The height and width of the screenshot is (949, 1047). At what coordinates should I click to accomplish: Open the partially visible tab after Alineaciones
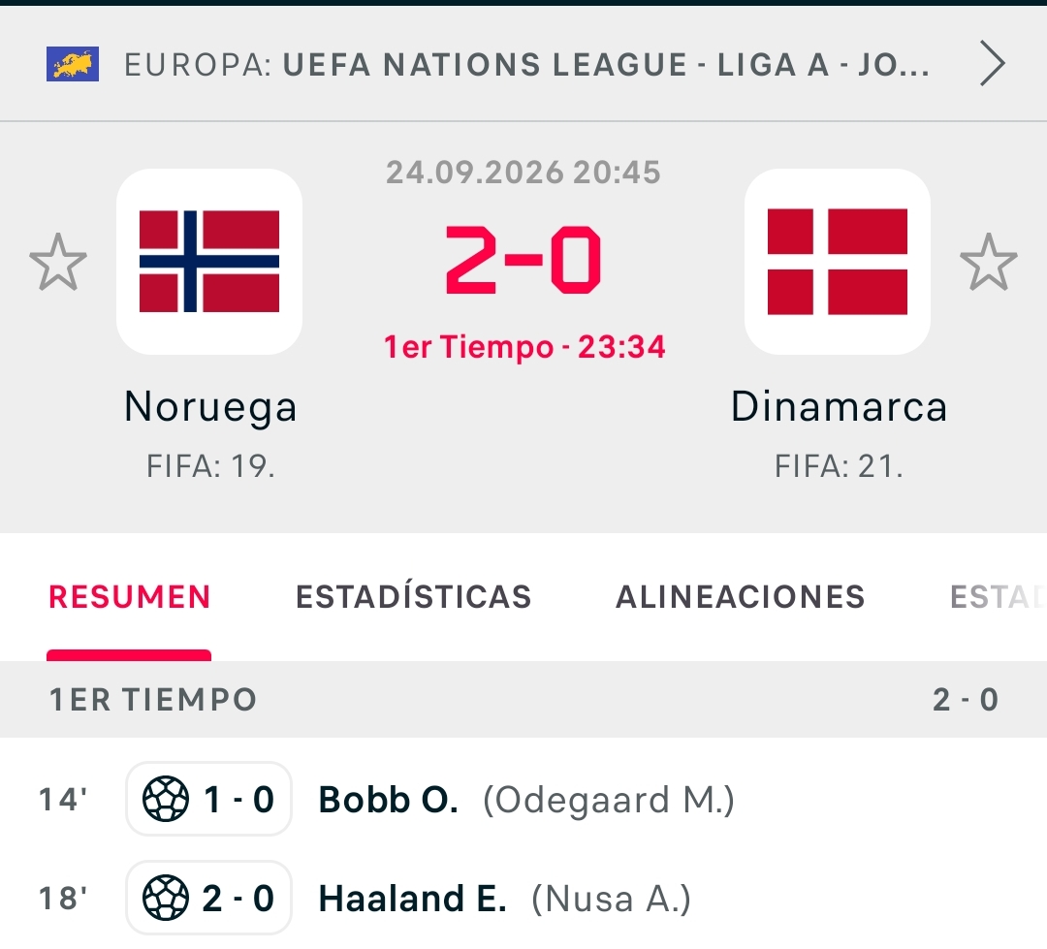coord(998,597)
